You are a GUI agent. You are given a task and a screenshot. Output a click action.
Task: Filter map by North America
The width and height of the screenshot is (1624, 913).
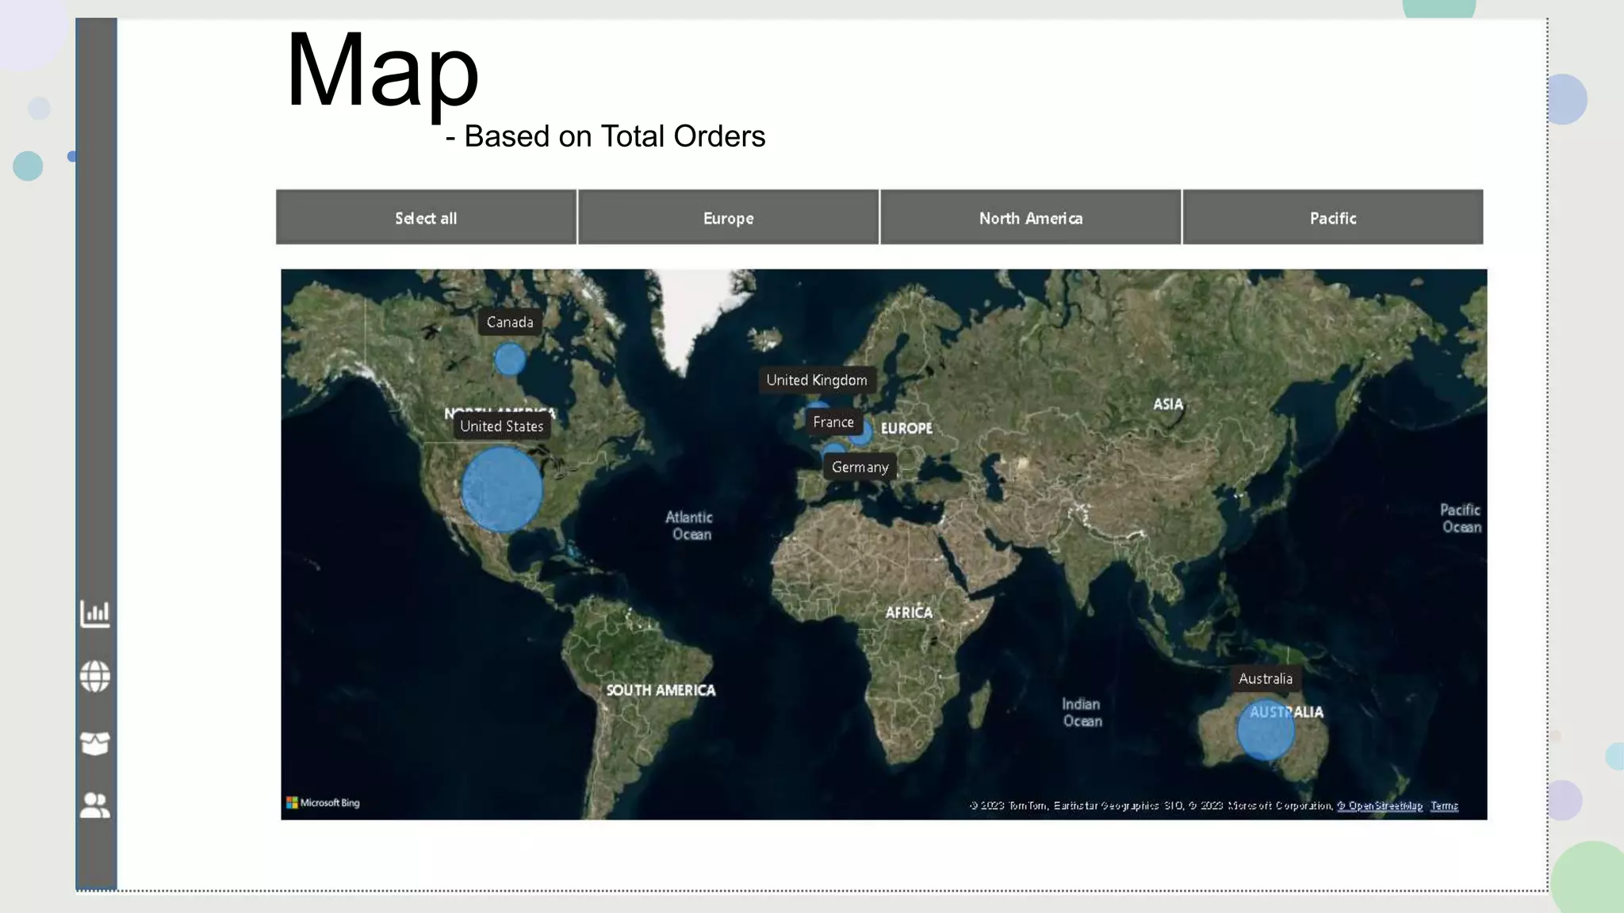click(1030, 218)
